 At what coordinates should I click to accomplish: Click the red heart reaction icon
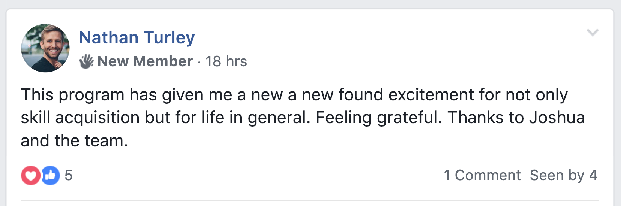(30, 175)
